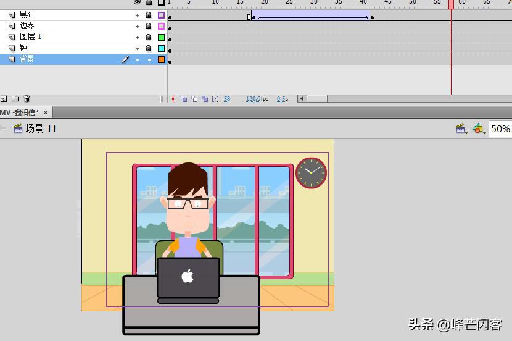Add a new layer folder

pyautogui.click(x=15, y=99)
